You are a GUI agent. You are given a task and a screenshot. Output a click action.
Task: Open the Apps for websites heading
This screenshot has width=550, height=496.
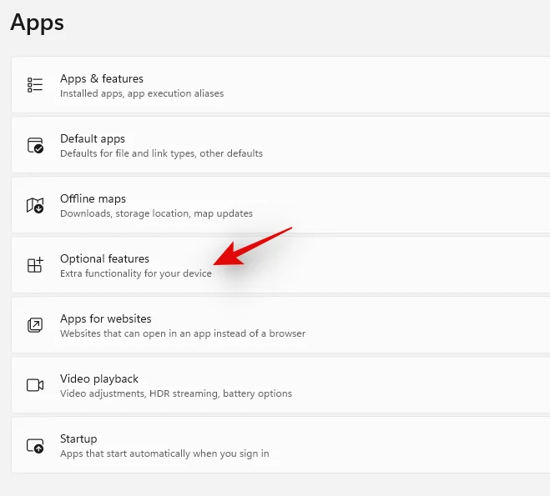coord(105,318)
